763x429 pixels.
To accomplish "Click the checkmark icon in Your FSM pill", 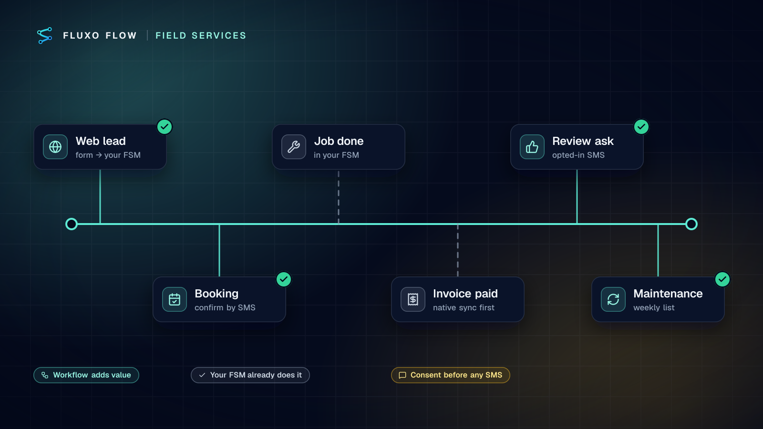I will pos(202,375).
